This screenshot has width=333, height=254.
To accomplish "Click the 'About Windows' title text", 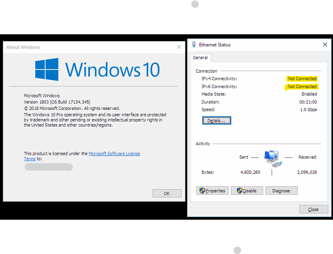I will [23, 47].
